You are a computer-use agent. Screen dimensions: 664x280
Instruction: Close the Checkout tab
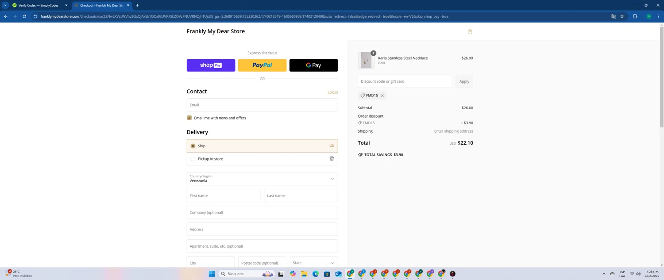pos(128,5)
